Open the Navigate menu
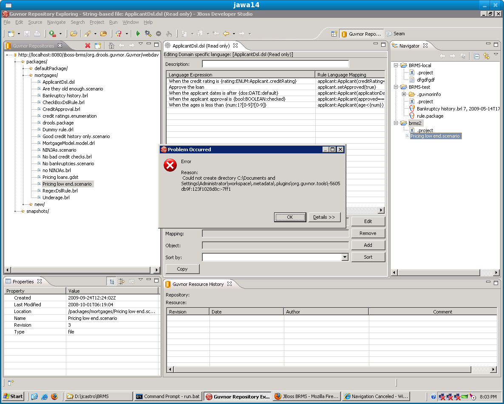 (x=56, y=22)
